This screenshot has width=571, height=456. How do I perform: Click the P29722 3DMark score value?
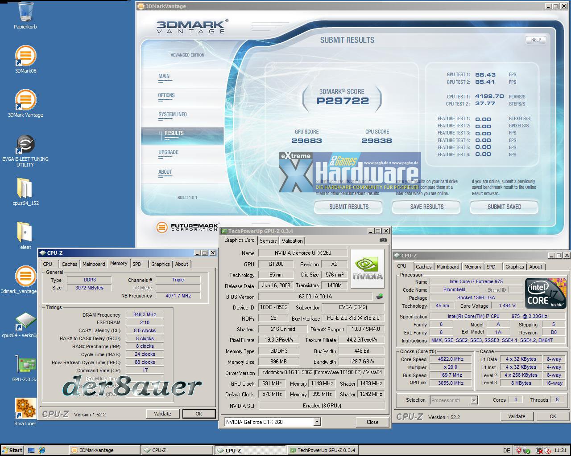click(x=343, y=101)
